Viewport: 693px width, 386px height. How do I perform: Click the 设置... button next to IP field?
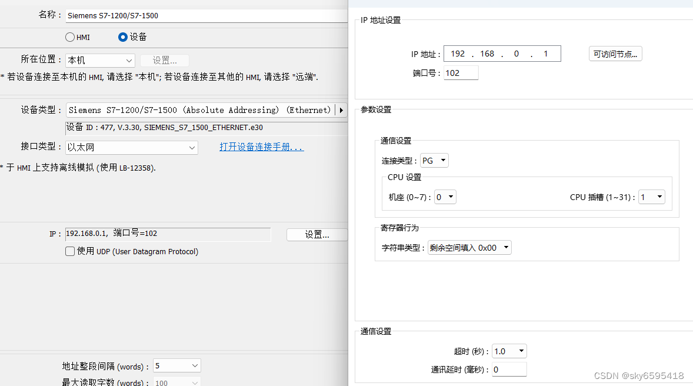[x=317, y=234]
